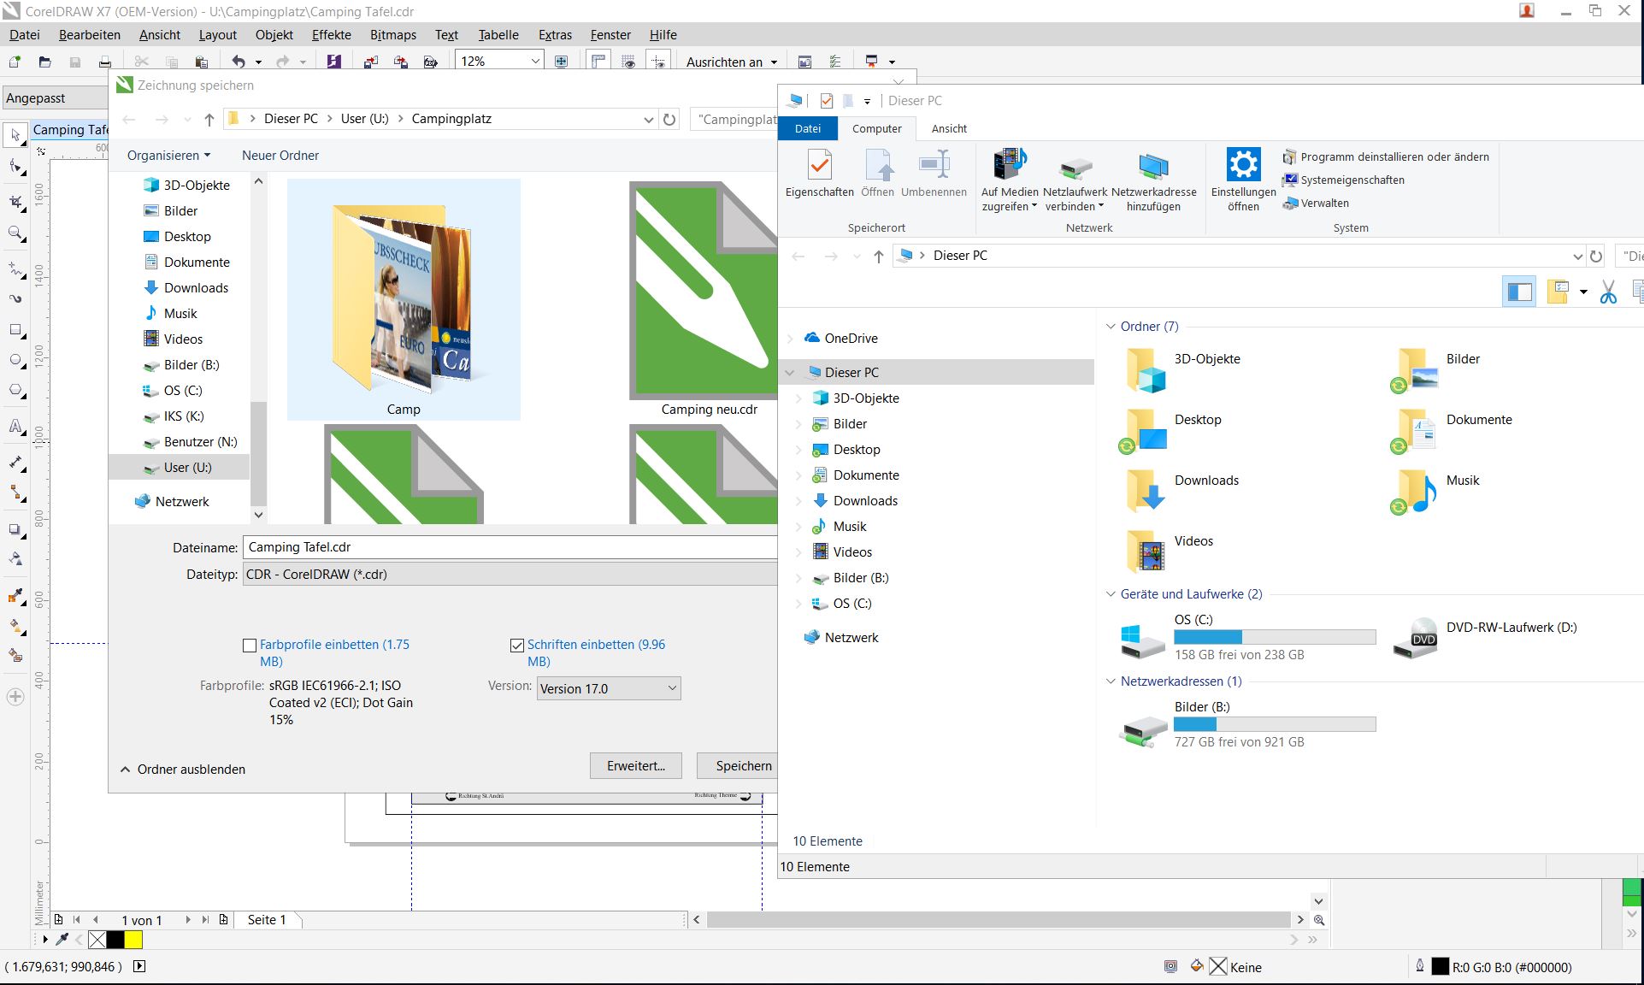Toggle show grid button in CorelDRAW toolbar

click(629, 62)
